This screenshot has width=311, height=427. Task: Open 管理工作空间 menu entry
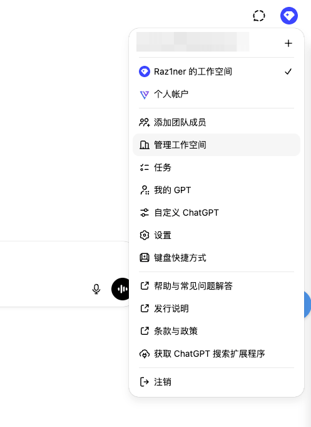click(x=217, y=145)
